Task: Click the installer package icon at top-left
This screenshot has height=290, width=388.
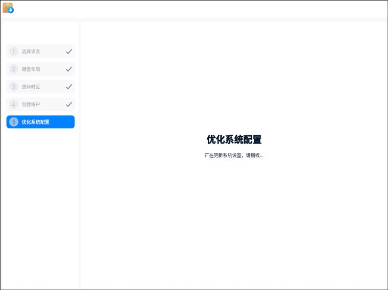Action: 8,8
